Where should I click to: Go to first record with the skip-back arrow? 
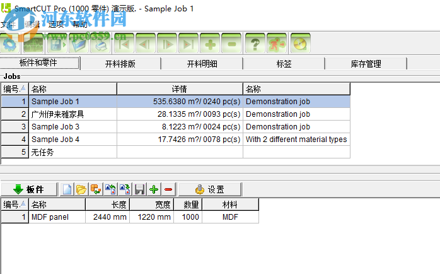tap(124, 44)
